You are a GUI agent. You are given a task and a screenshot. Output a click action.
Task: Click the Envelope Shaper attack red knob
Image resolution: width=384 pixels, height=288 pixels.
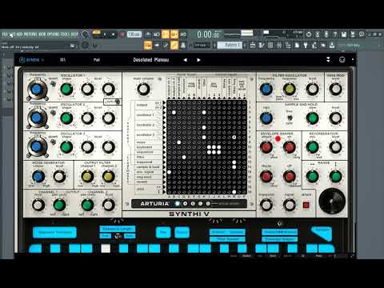[266, 147]
